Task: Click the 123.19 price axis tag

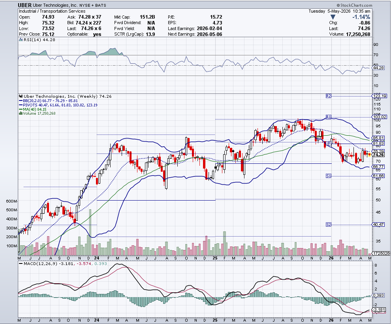Action: 379,96
